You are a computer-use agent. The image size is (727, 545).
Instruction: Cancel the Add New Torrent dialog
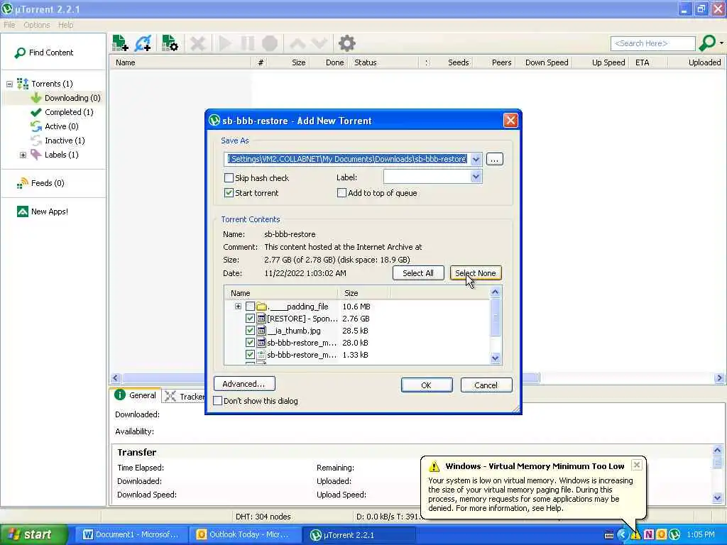click(486, 385)
